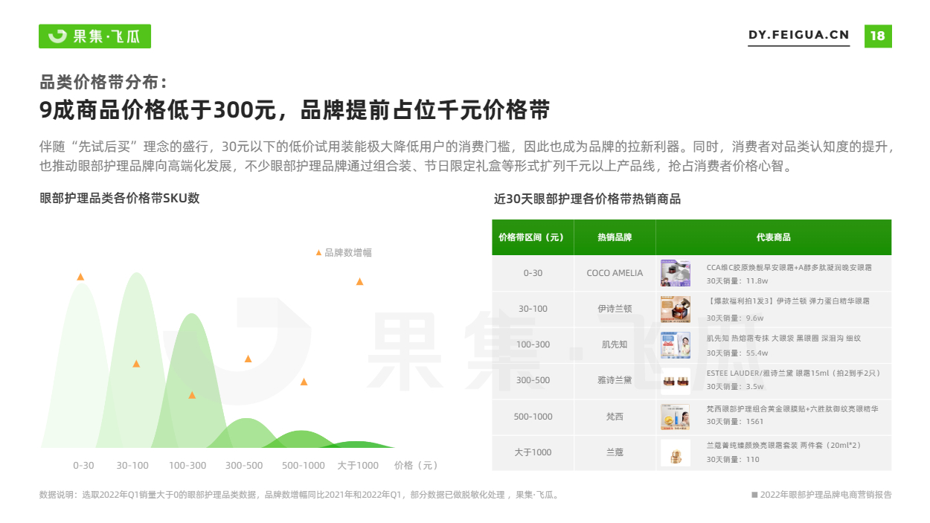Select the orange triangle marker above 500-1000
The width and height of the screenshot is (930, 523).
pos(304,382)
